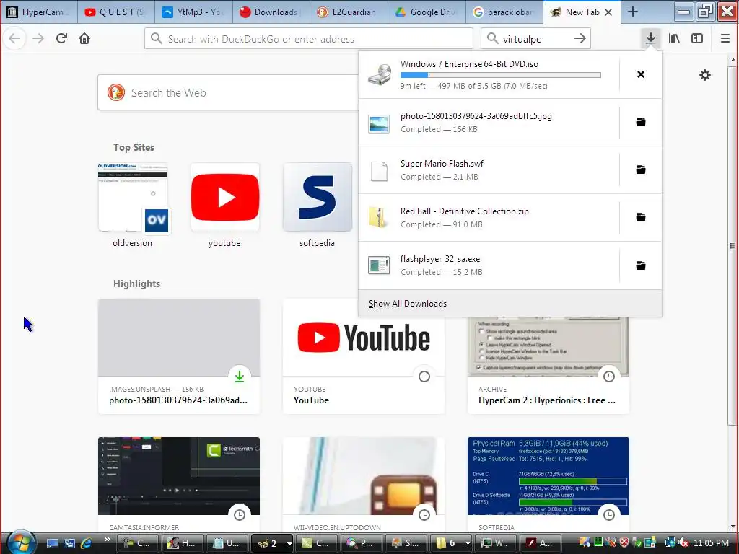Viewport: 739px width, 554px height.
Task: Toggle the downloads panel toolbar button
Action: point(650,39)
